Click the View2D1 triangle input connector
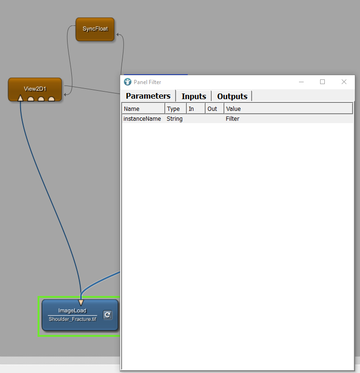 20,98
